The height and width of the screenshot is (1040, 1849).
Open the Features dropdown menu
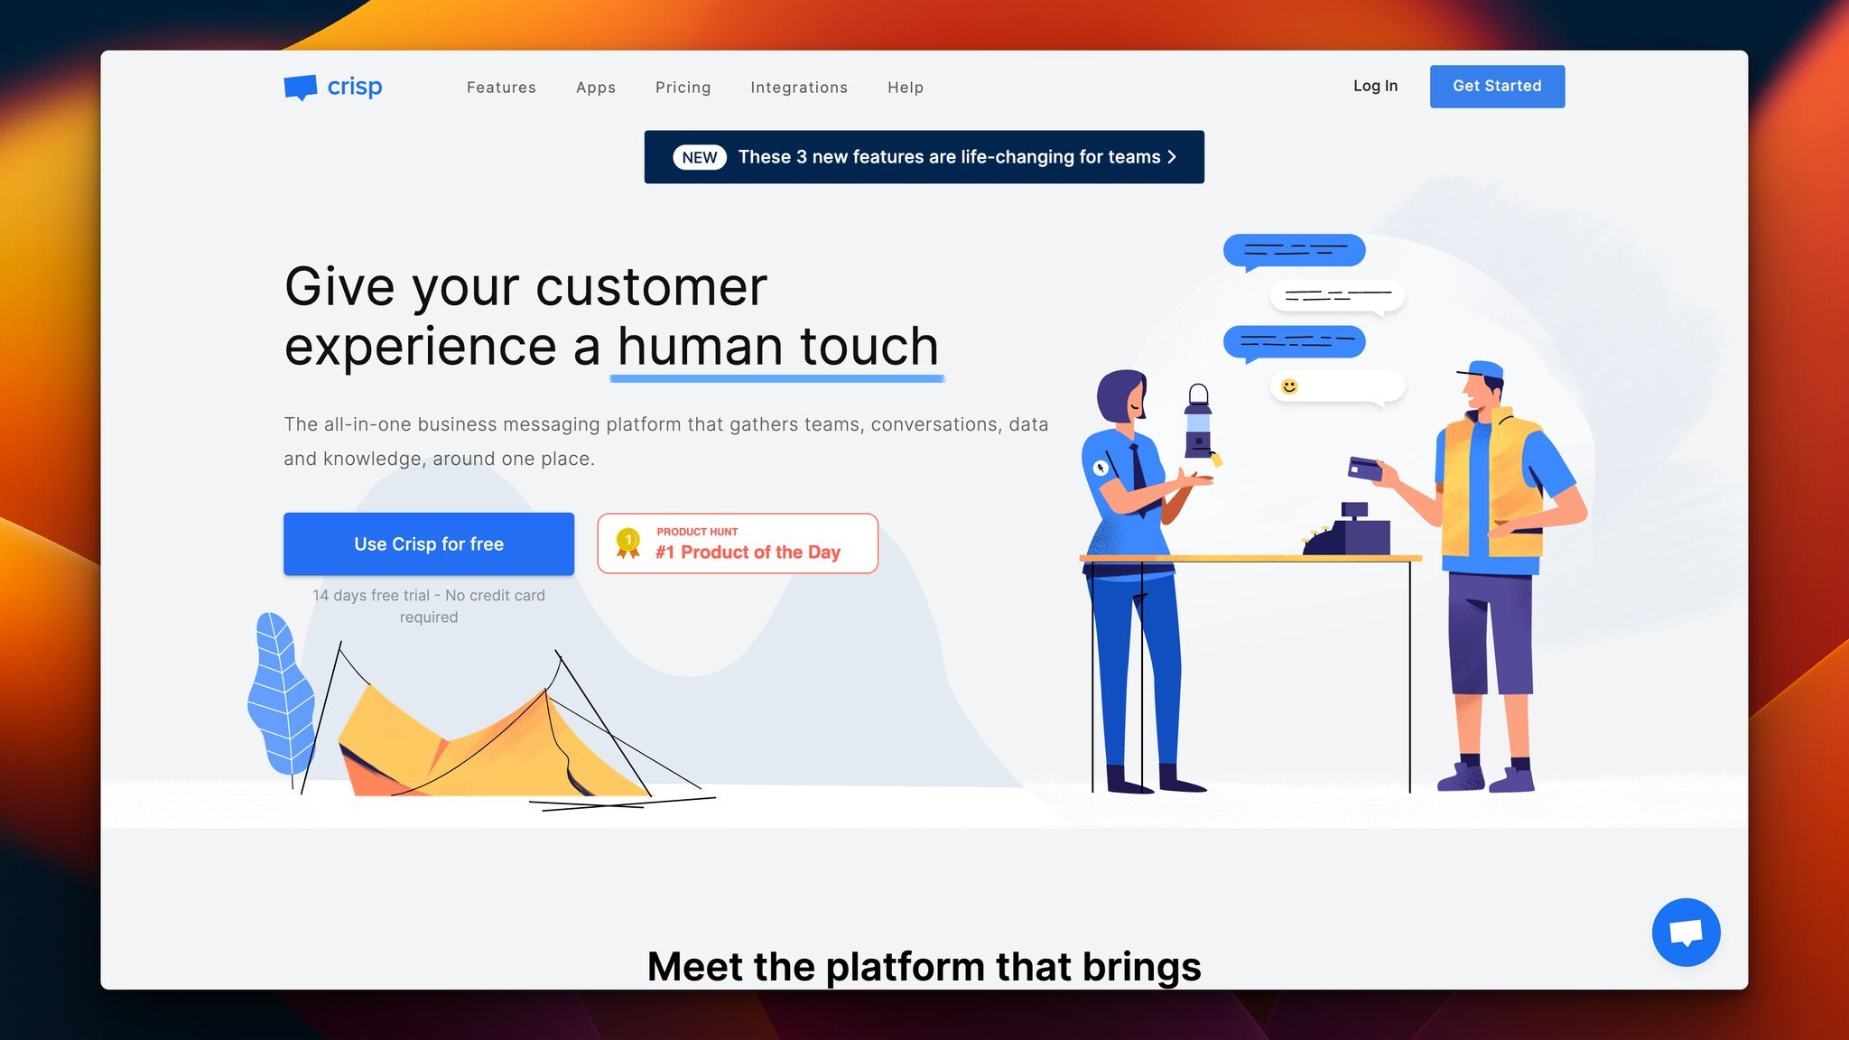[x=502, y=87]
